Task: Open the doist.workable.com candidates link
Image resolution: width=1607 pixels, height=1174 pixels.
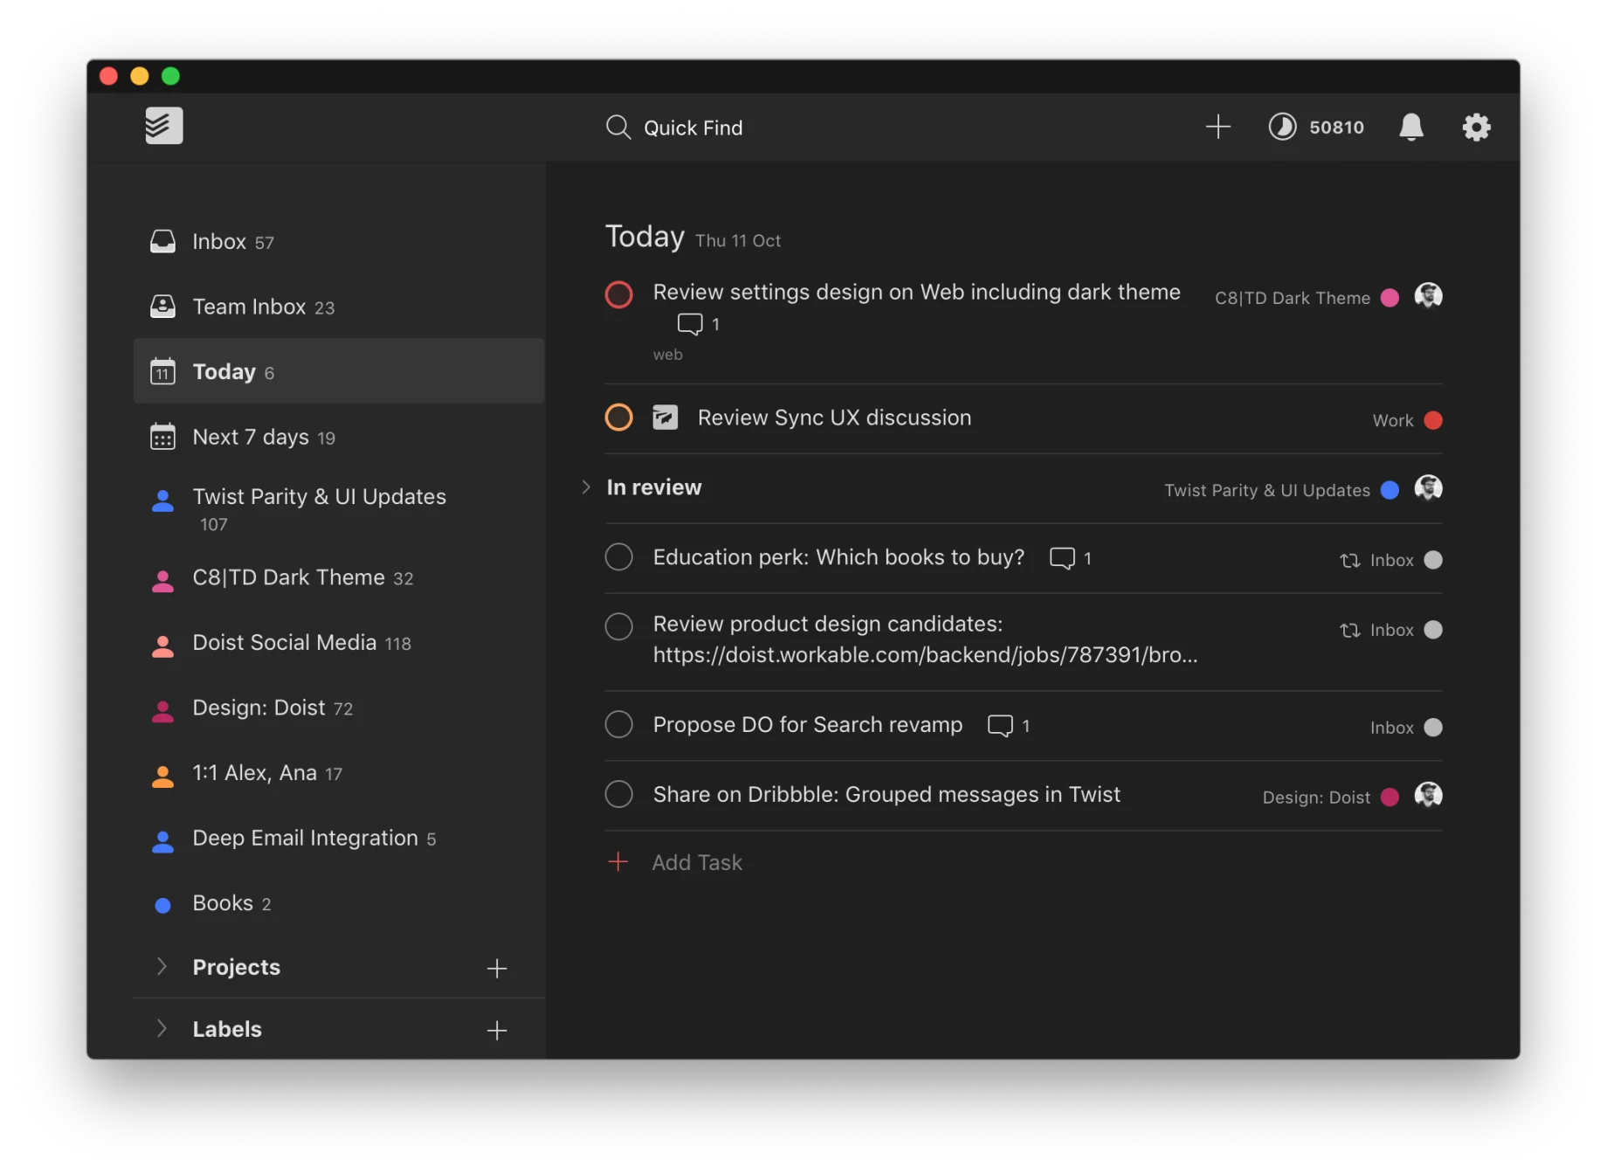Action: (x=925, y=655)
